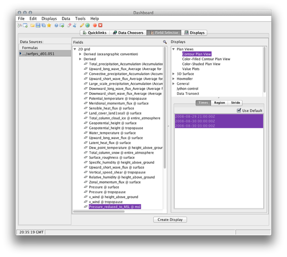
Task: Click the red circle icon in toolbar
Action: pyautogui.click(x=95, y=26)
